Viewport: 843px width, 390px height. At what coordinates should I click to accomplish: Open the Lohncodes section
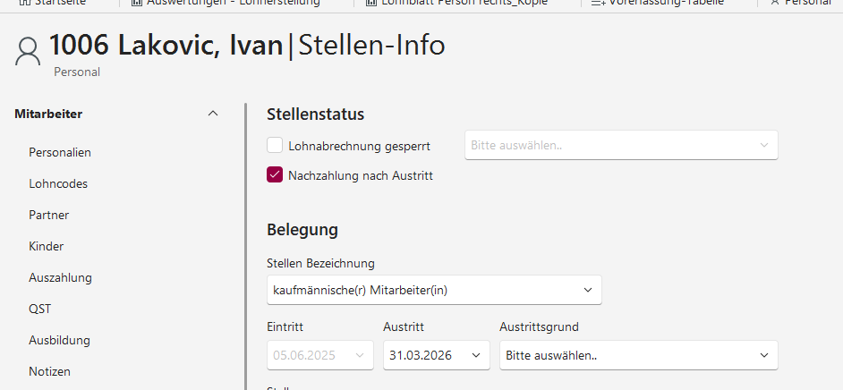[58, 183]
